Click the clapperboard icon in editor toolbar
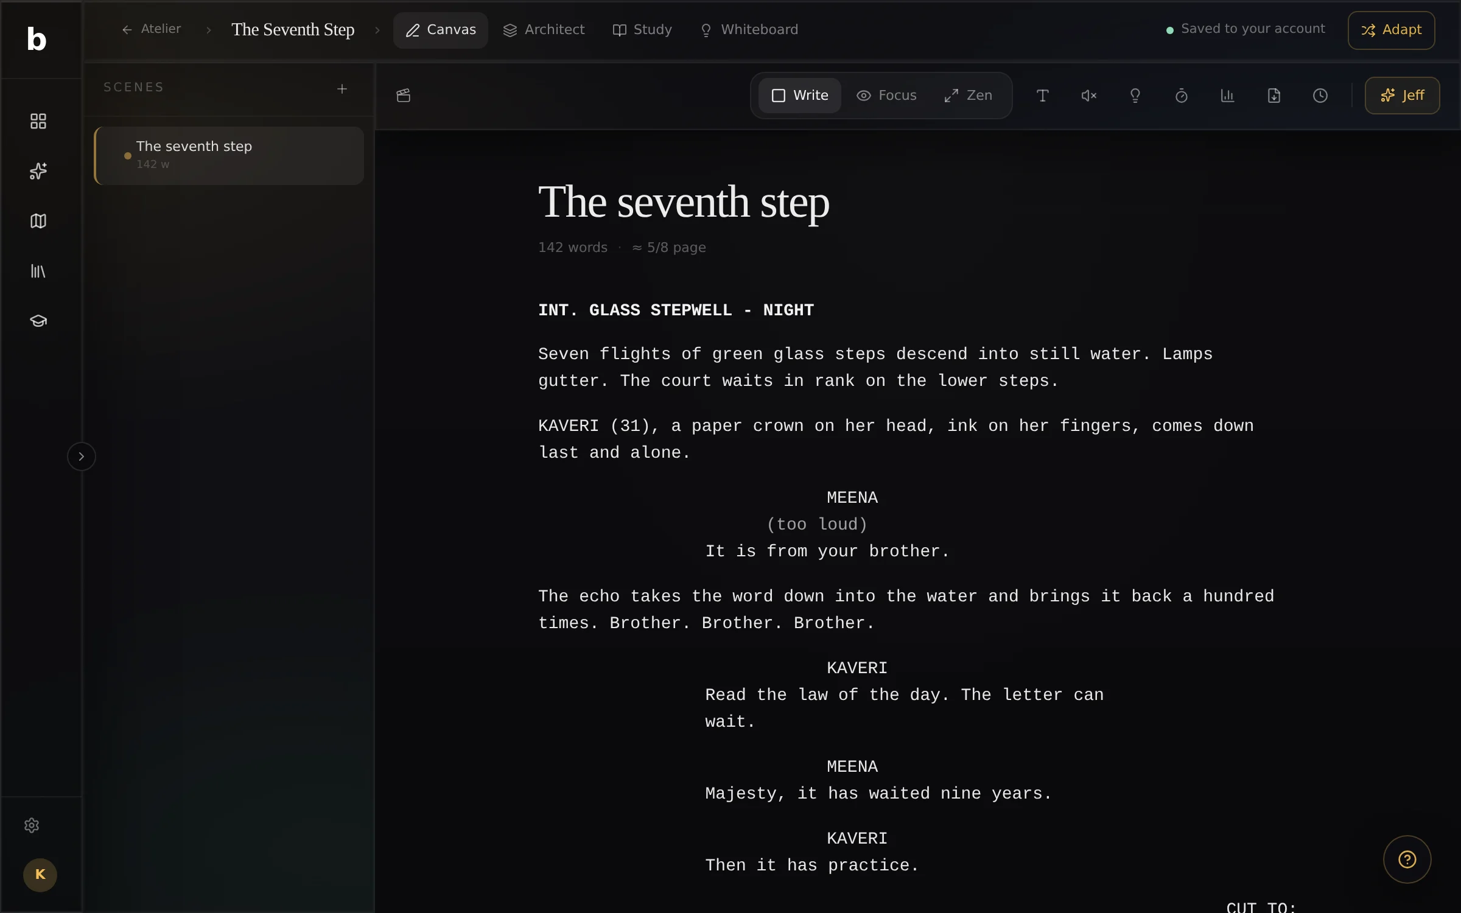 click(404, 96)
